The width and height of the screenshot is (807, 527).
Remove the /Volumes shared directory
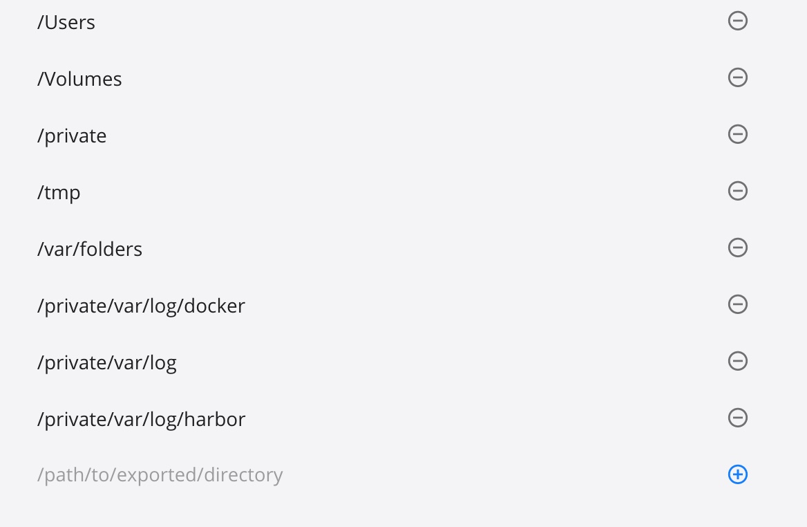tap(737, 77)
